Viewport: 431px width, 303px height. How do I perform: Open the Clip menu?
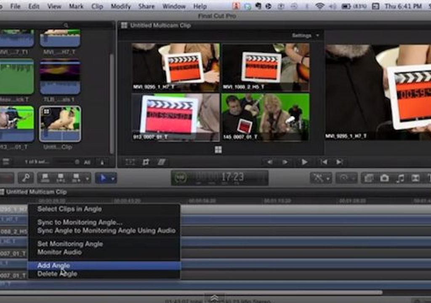point(97,6)
